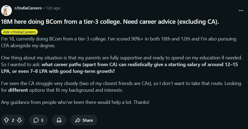Open the r/IndiaCareers community avatar
The image size is (248, 129).
(x=6, y=10)
